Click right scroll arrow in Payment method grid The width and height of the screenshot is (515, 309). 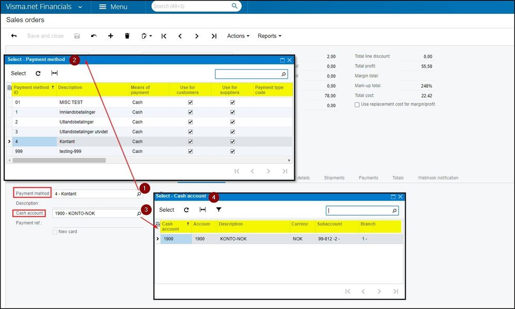coord(289,160)
